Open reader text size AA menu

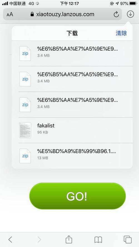[10, 14]
